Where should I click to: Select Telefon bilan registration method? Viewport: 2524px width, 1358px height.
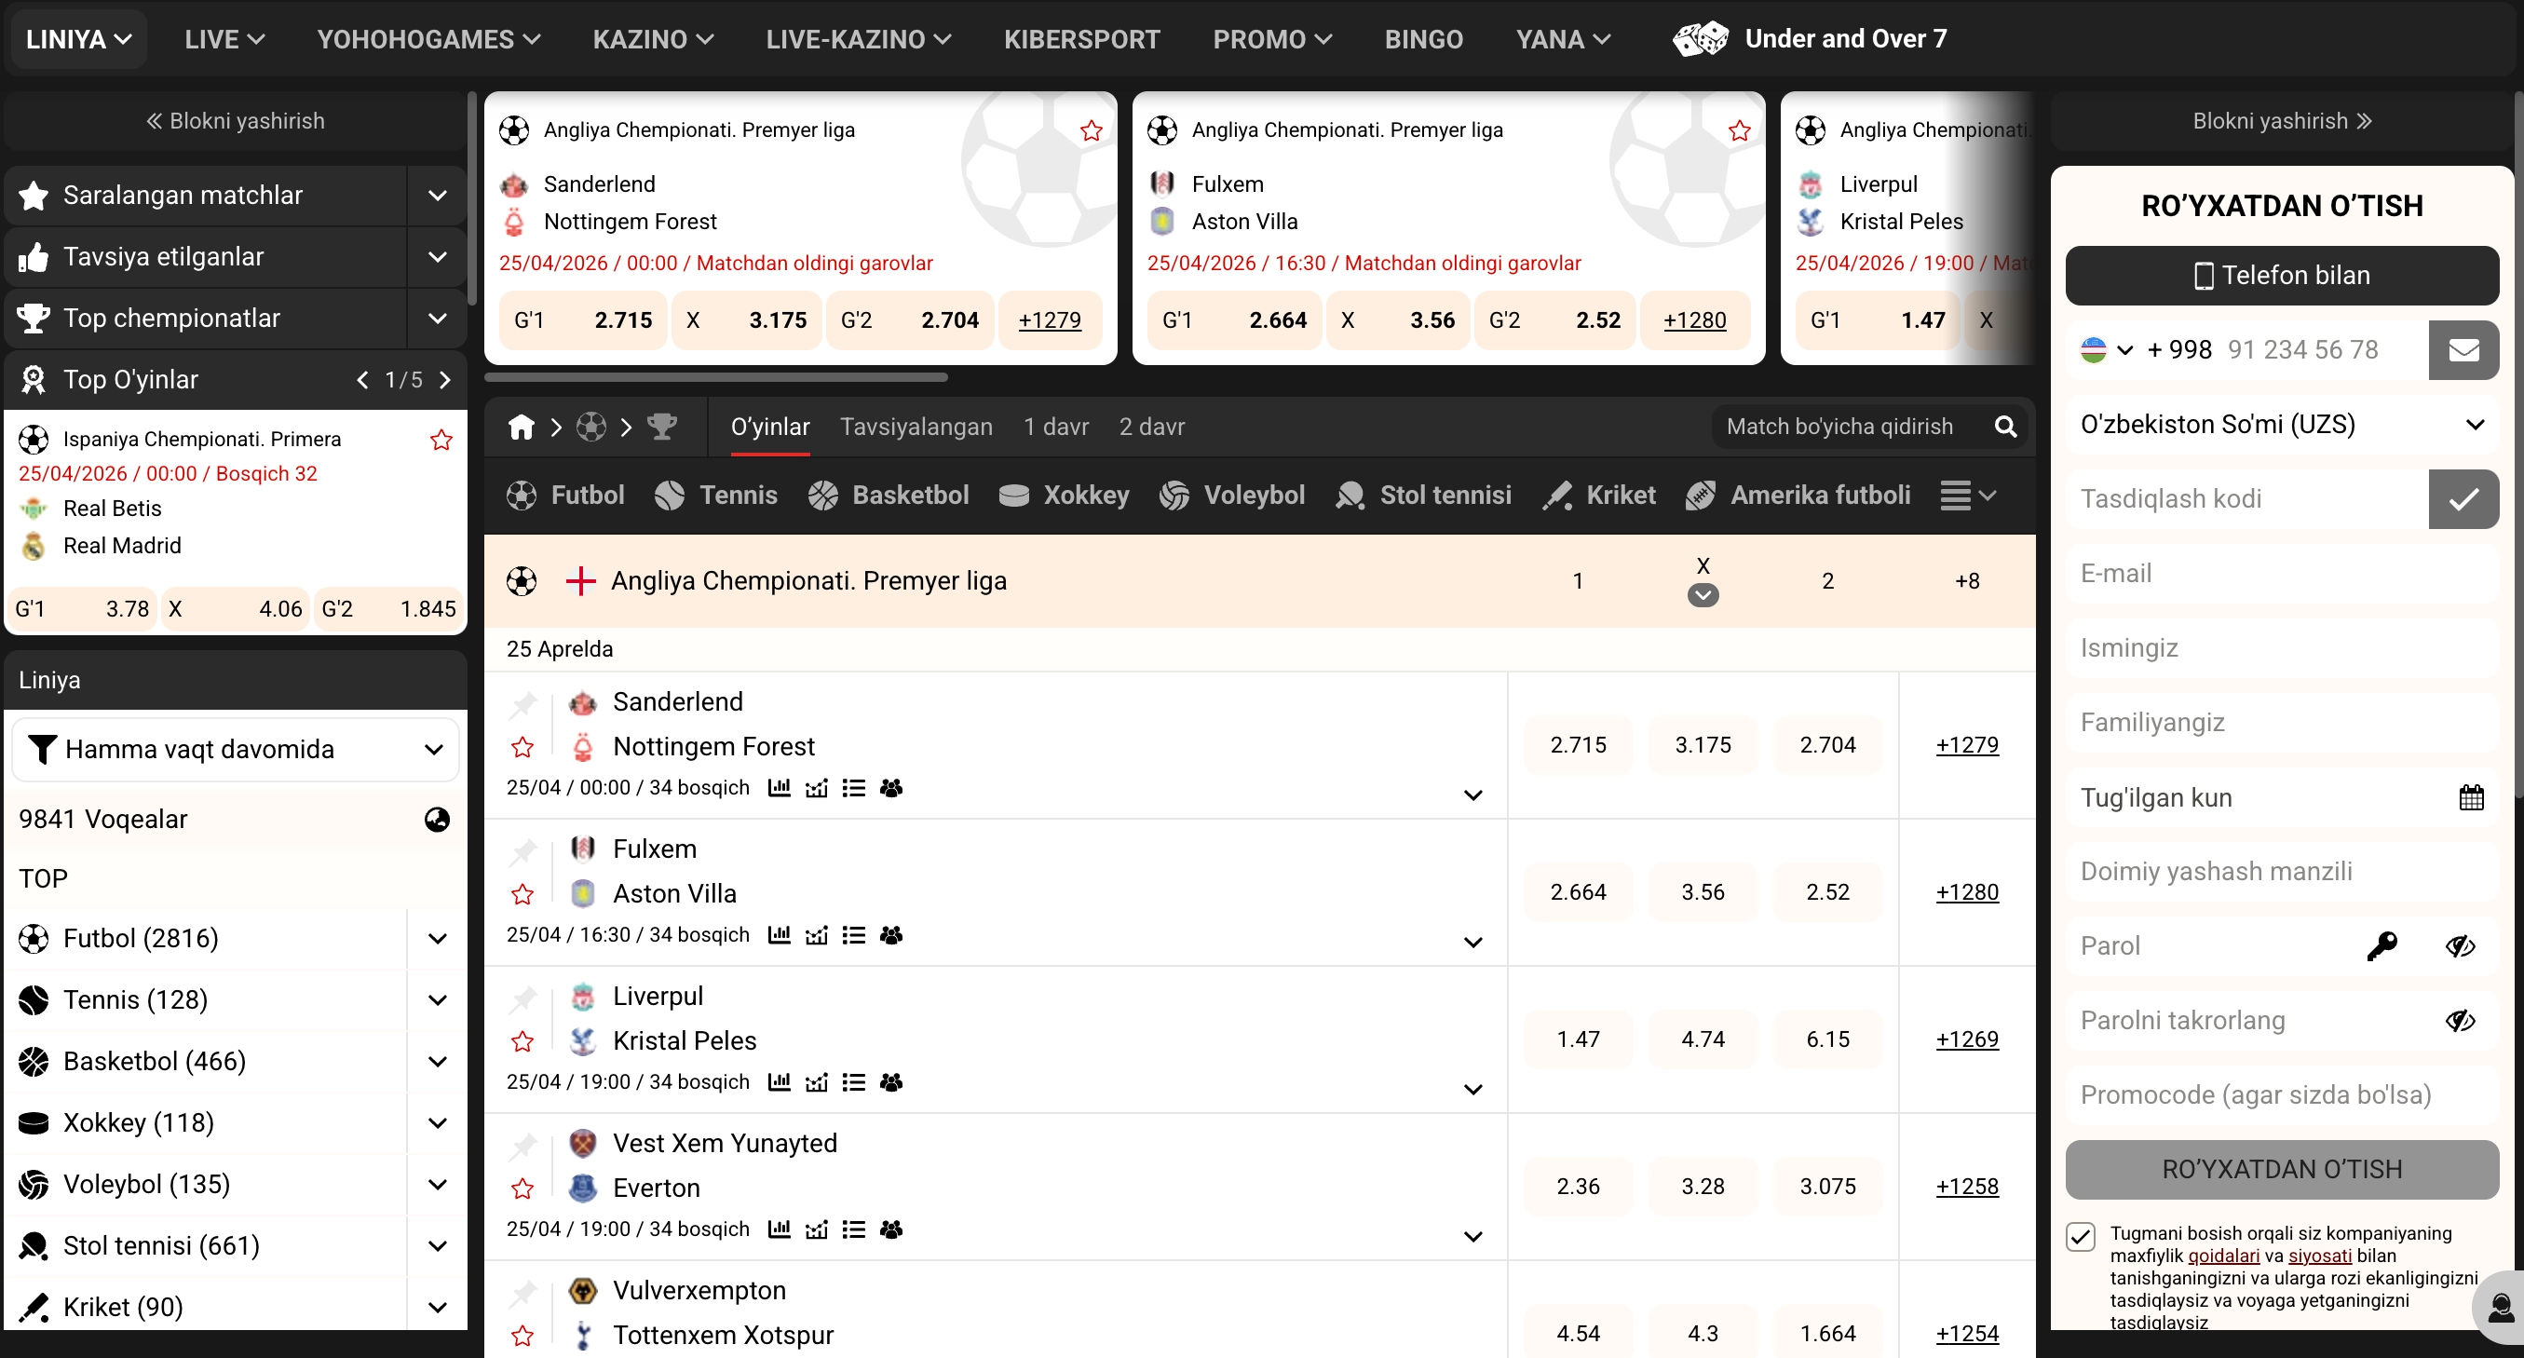point(2282,276)
